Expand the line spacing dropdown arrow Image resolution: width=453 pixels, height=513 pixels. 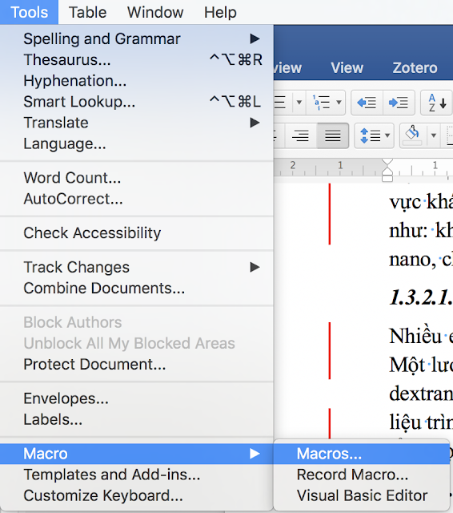point(387,135)
